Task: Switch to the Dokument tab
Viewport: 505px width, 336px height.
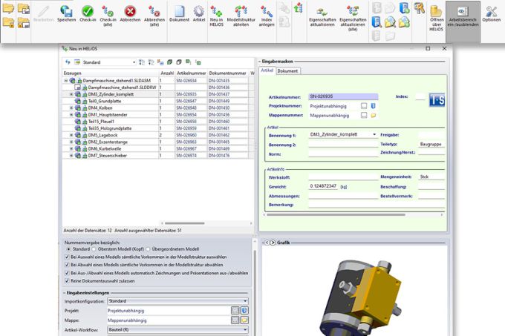Action: [x=288, y=70]
